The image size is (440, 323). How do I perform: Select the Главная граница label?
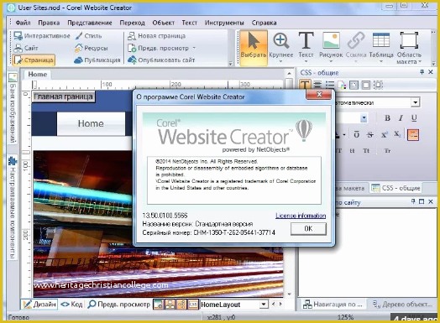click(63, 96)
